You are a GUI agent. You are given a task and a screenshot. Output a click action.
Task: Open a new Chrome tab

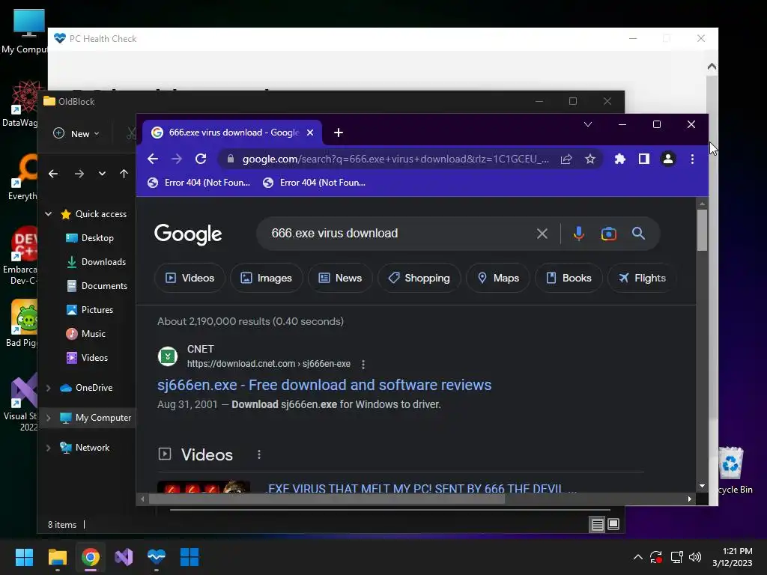339,133
